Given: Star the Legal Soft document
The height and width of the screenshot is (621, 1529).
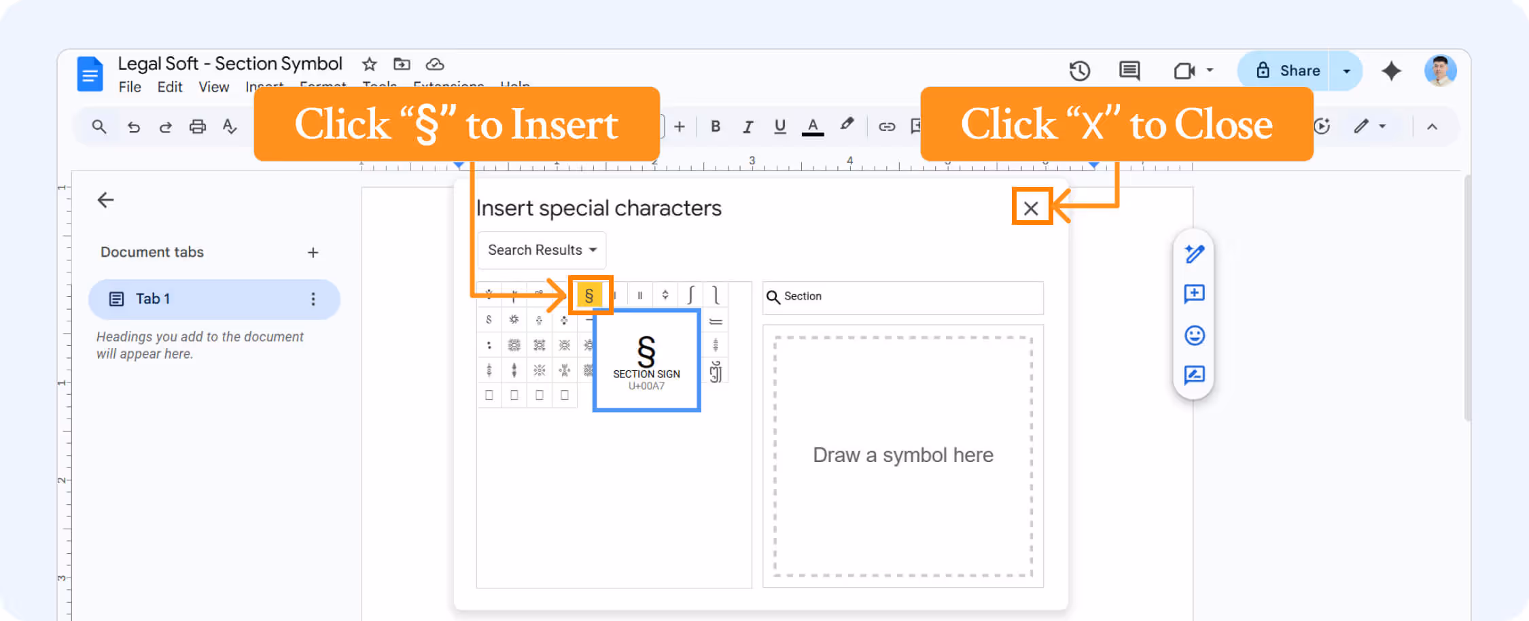Looking at the screenshot, I should point(369,64).
